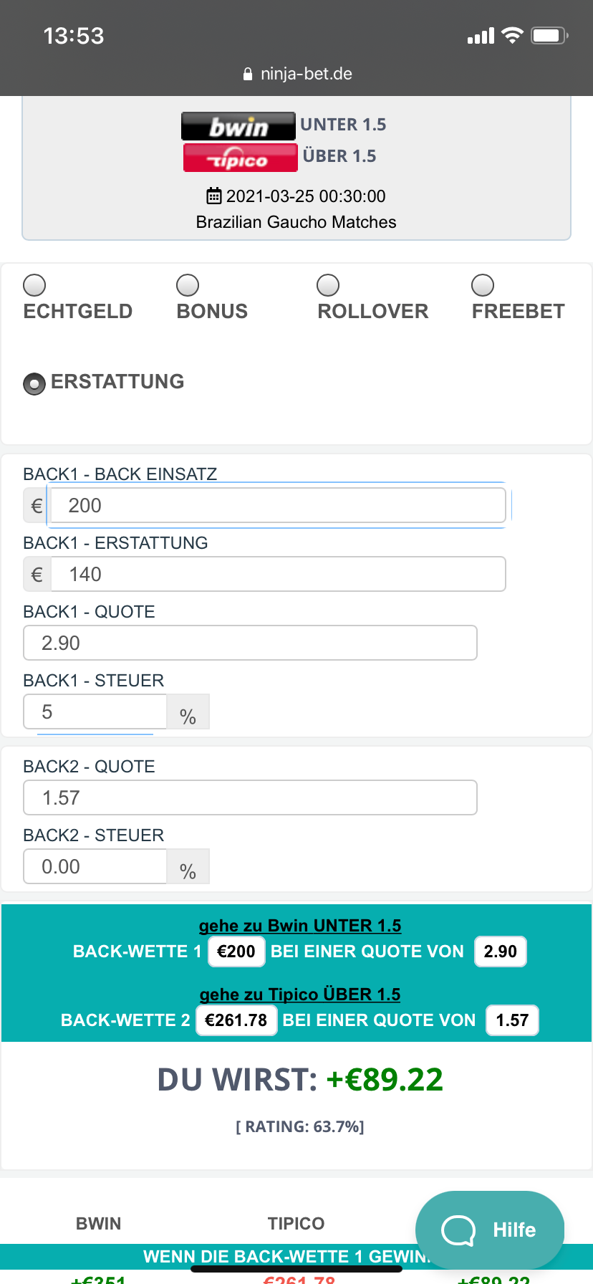Click the BACK2 Steuer percent field
Screen dimensions: 593x1284
[x=95, y=866]
